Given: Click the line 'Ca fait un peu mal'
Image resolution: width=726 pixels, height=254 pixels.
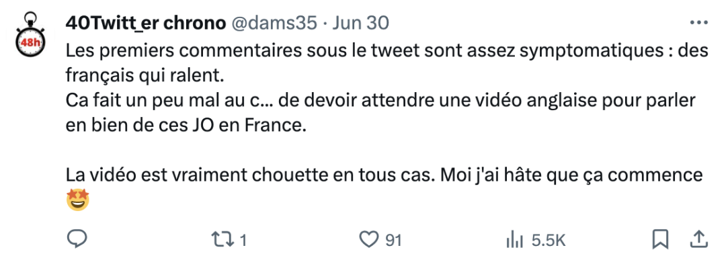Looking at the screenshot, I should (x=382, y=100).
